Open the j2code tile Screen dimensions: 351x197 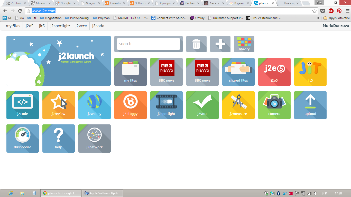tap(23, 105)
